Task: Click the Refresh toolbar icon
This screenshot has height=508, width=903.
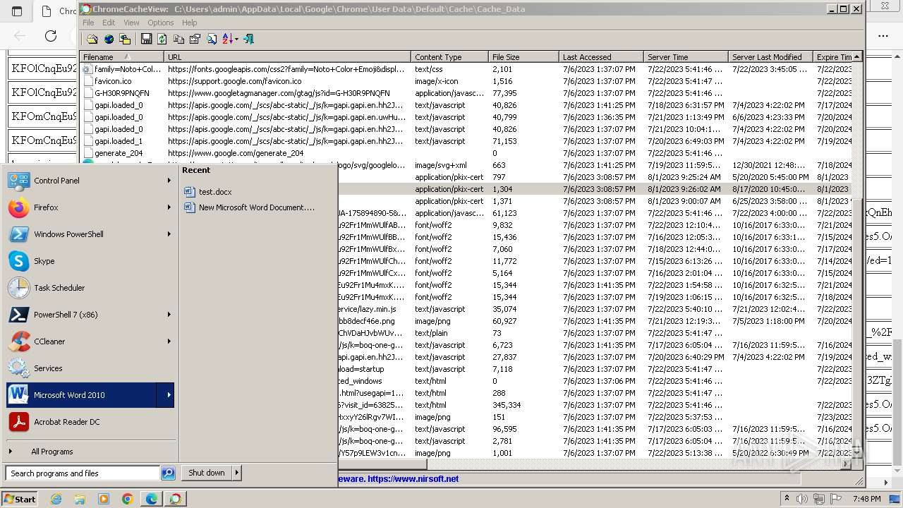Action: pos(162,39)
